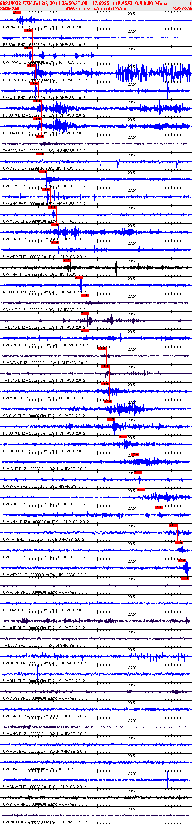Click the station label 'PB B004 EHZ'

pos(14,45)
